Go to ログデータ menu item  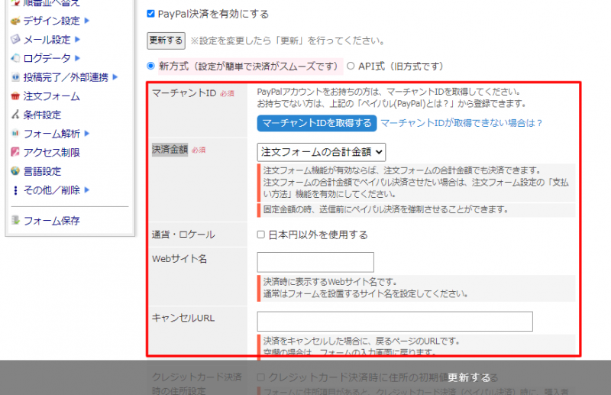pyautogui.click(x=47, y=59)
